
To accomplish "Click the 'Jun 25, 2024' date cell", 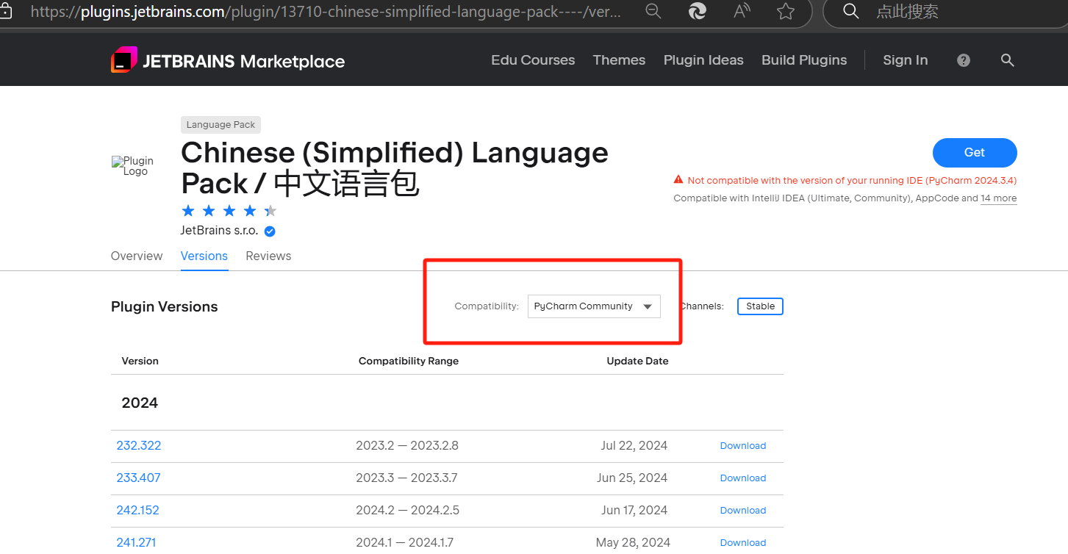I will pyautogui.click(x=632, y=478).
